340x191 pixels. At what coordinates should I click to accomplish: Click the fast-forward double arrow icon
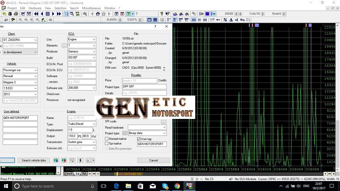[59, 14]
